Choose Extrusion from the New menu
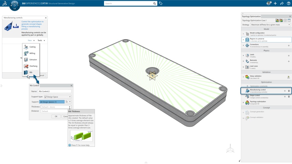This screenshot has height=164, width=292. 30,60
